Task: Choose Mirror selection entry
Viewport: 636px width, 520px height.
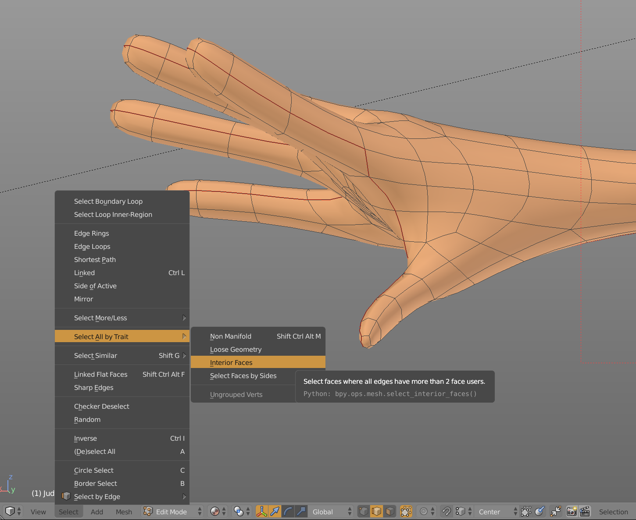Action: (122, 299)
